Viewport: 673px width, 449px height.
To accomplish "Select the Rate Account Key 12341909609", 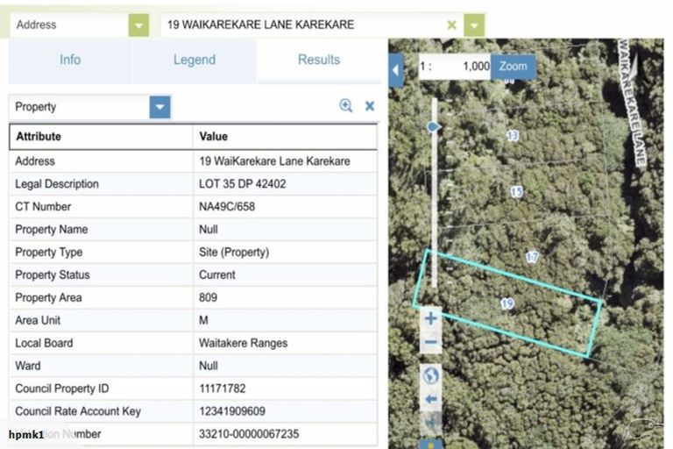I will pyautogui.click(x=232, y=411).
